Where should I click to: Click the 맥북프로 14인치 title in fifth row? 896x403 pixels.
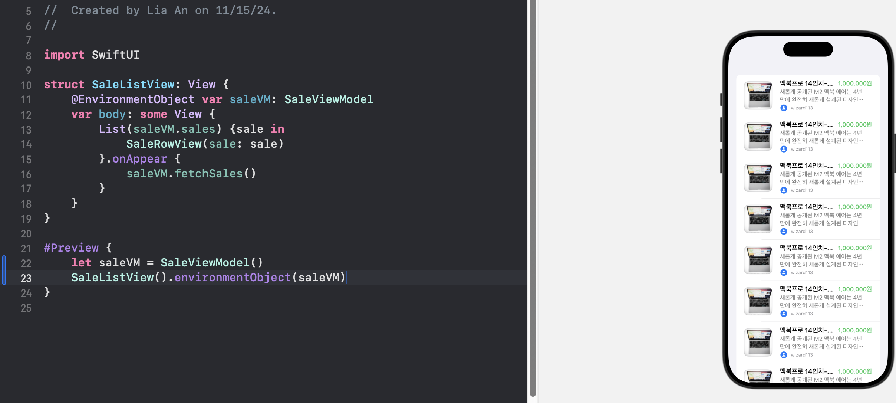(x=806, y=248)
